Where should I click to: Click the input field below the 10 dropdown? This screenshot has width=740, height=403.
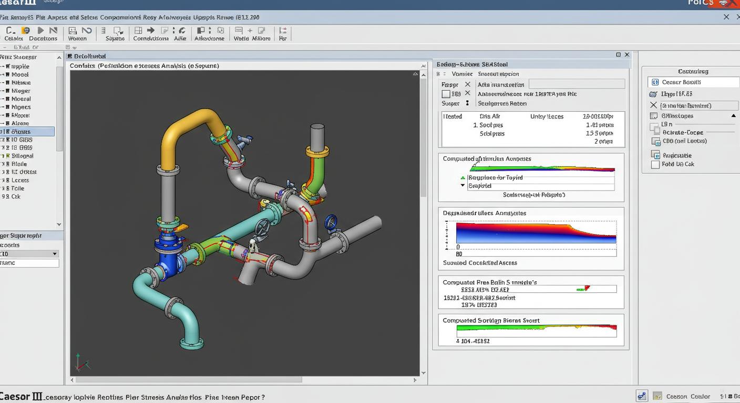pyautogui.click(x=29, y=263)
